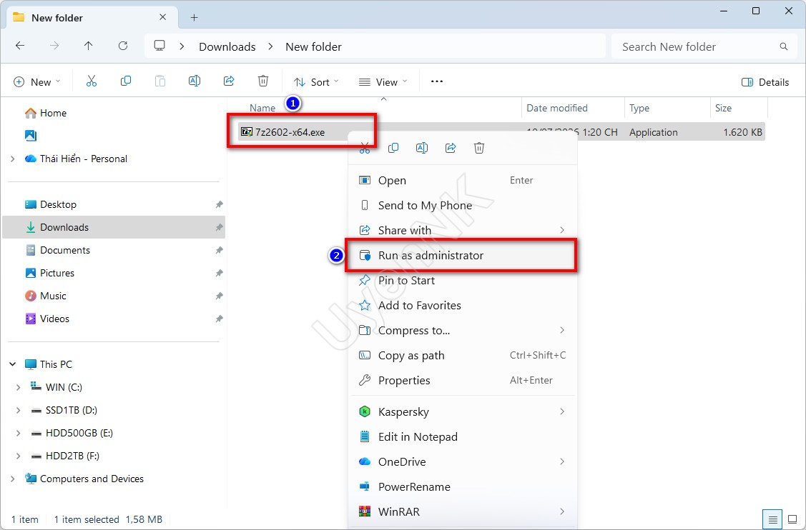The height and width of the screenshot is (530, 806).
Task: Refresh the current folder
Action: coord(123,46)
